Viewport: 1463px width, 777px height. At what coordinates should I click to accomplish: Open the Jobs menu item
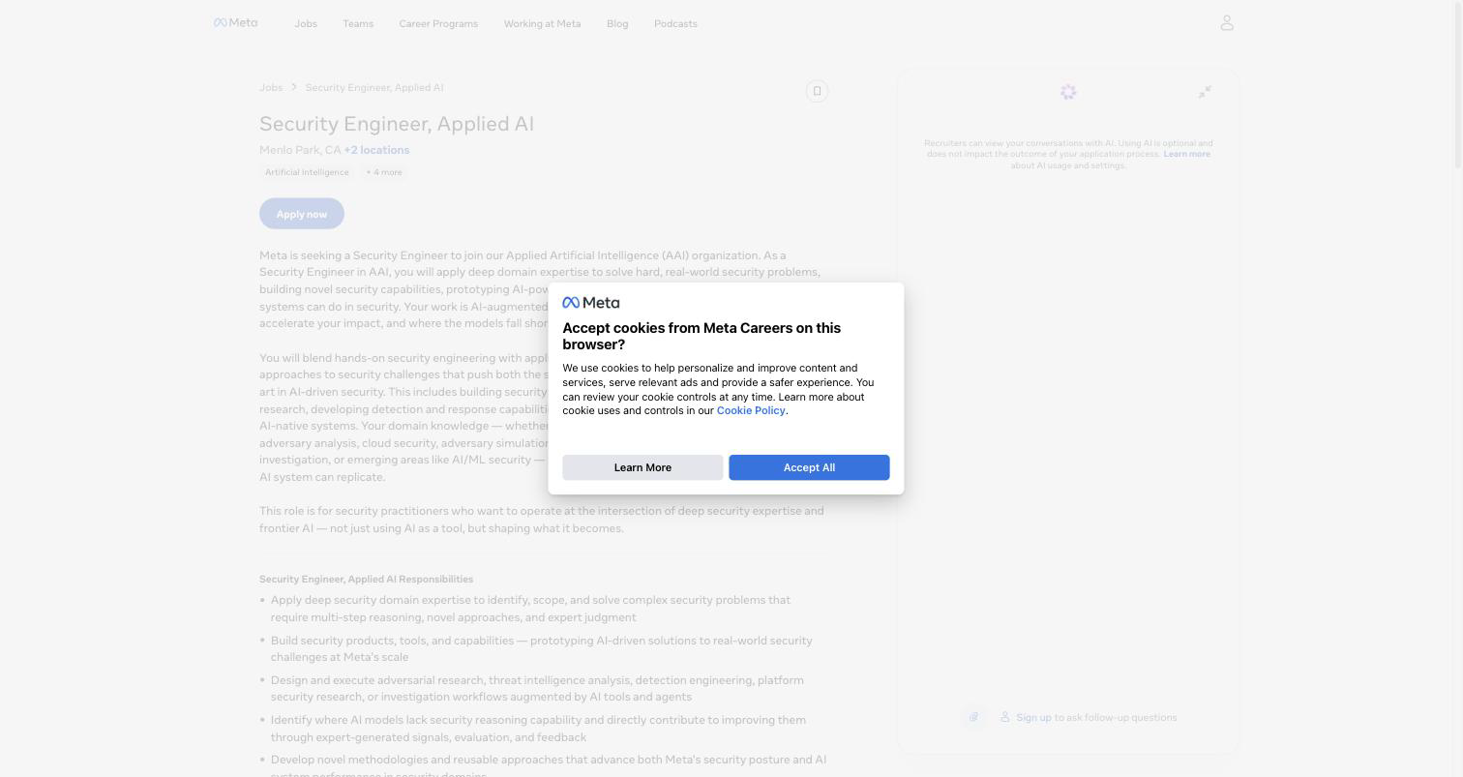pyautogui.click(x=306, y=23)
